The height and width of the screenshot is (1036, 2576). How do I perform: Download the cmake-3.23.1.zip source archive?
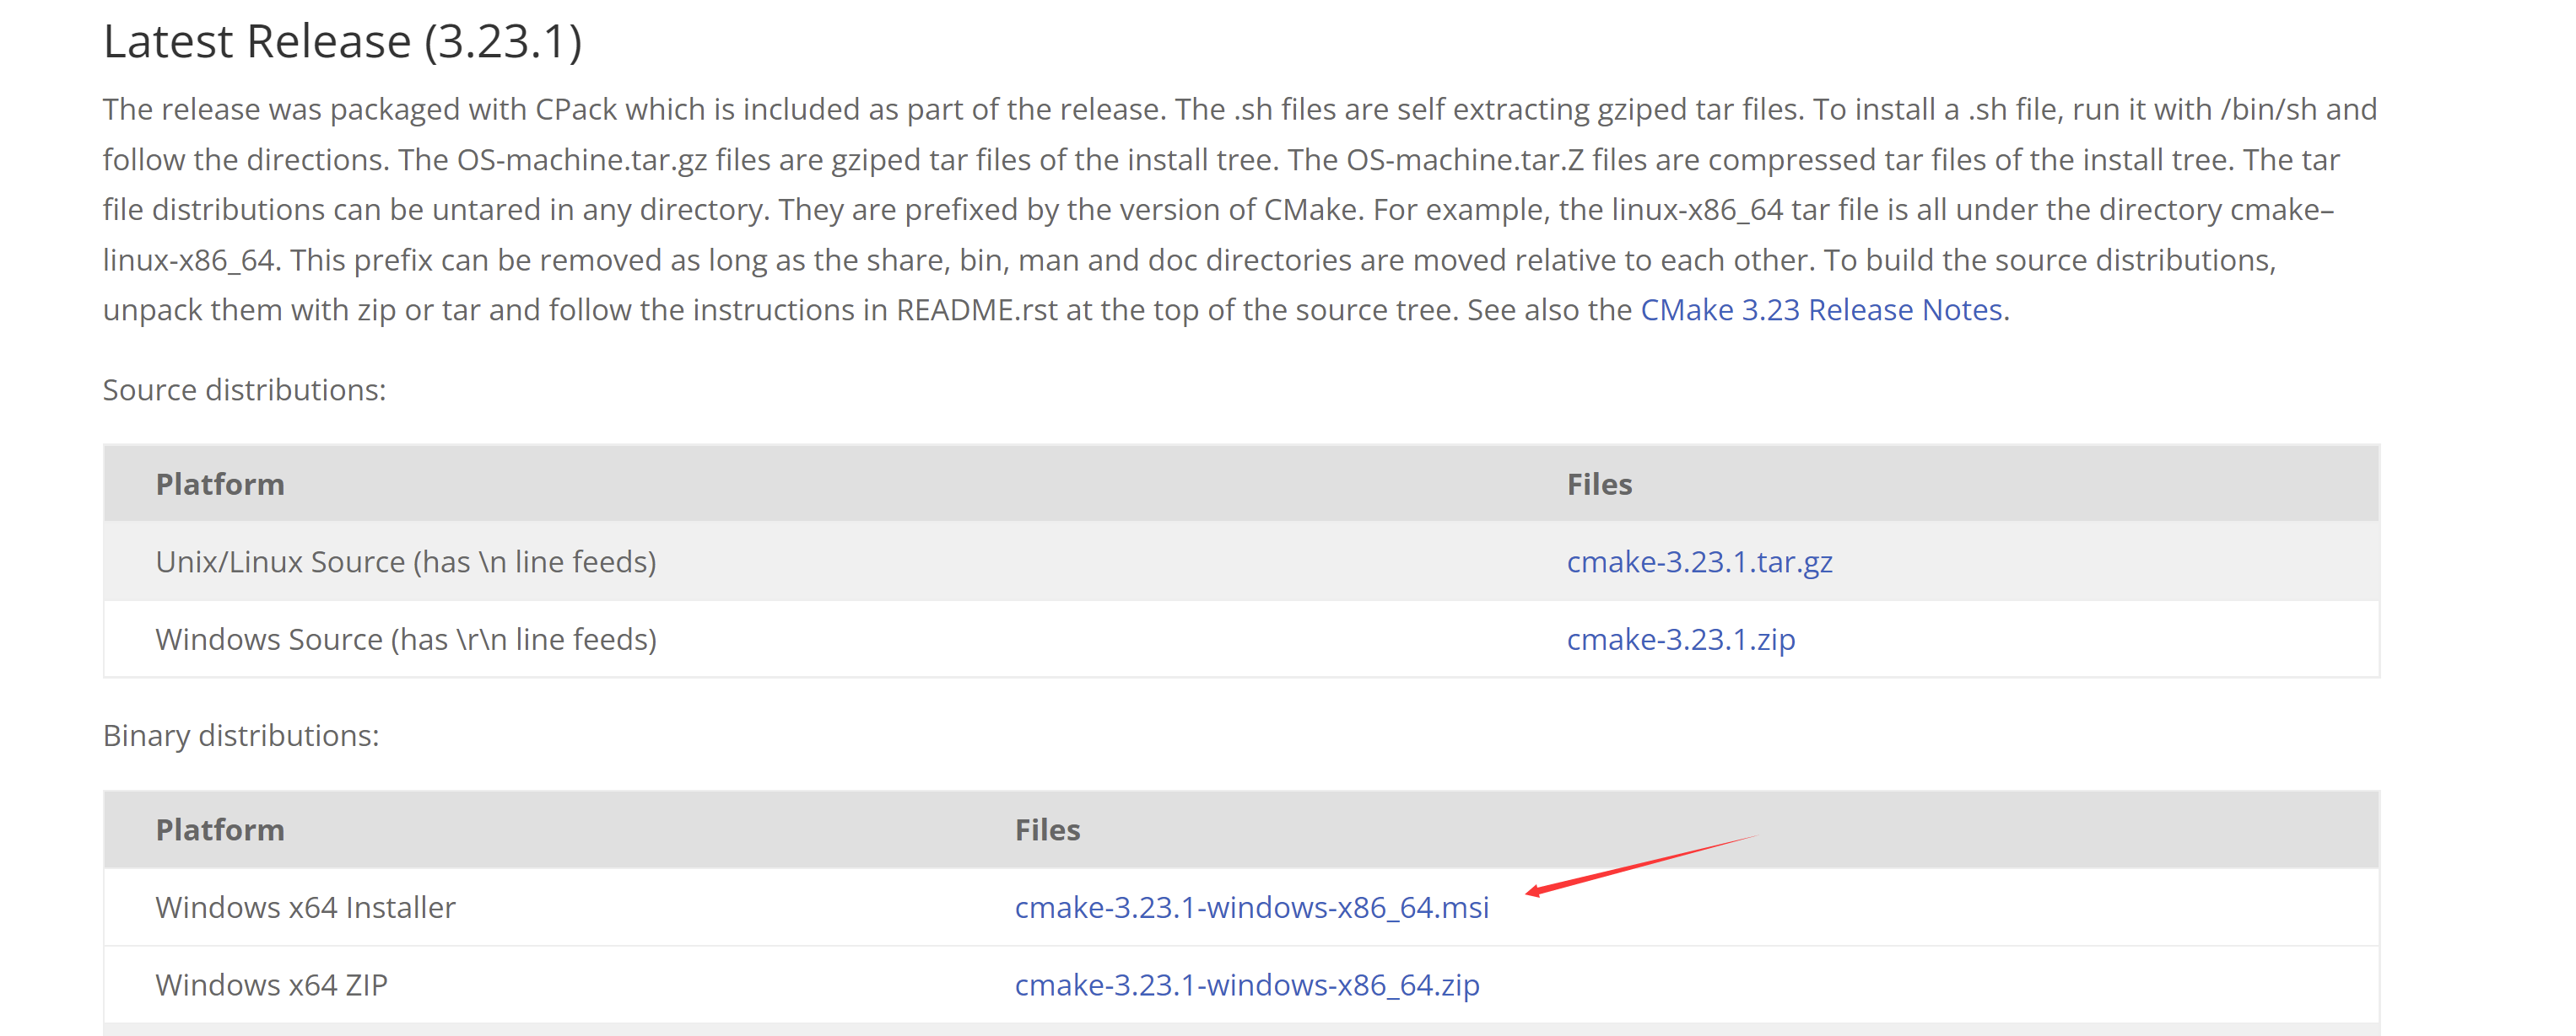(x=1680, y=638)
